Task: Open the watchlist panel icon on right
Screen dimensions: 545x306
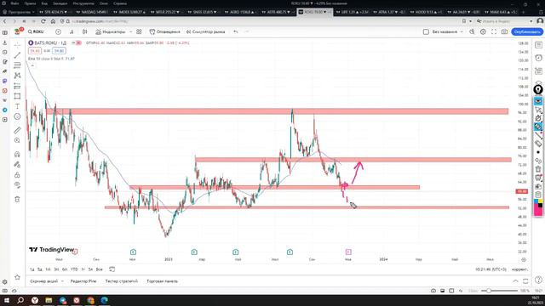Action: (538, 45)
